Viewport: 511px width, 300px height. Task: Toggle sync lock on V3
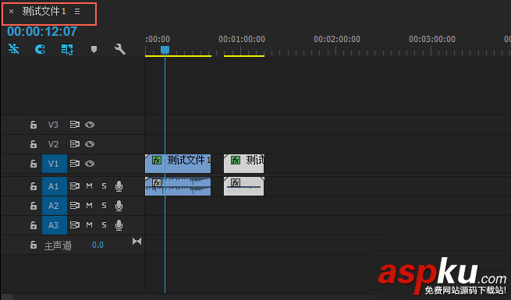coord(75,125)
